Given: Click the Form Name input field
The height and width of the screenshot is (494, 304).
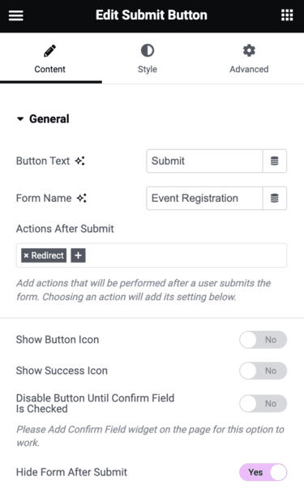Looking at the screenshot, I should (x=204, y=198).
